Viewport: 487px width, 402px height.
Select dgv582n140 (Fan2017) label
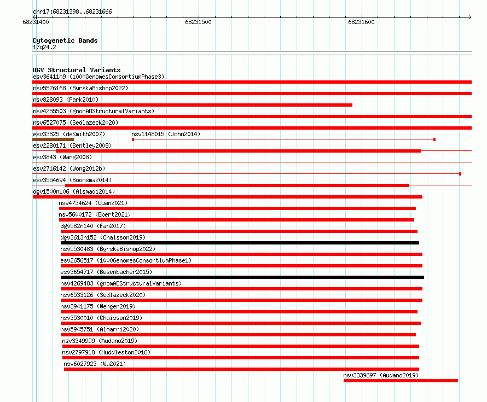point(93,226)
